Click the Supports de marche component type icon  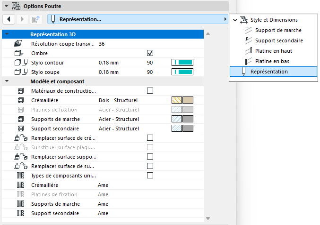tap(20, 203)
